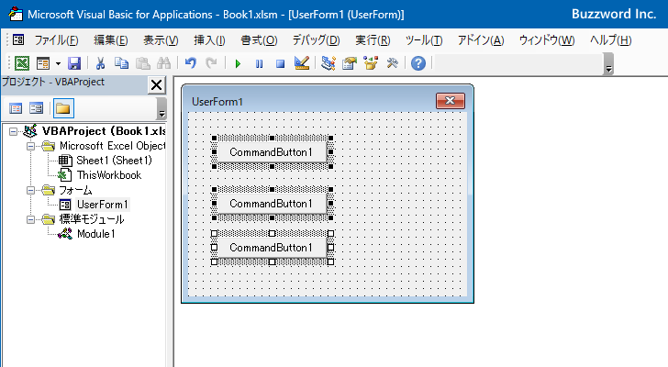The width and height of the screenshot is (668, 367).
Task: Click the top CommandButton1 on the form
Action: (272, 152)
